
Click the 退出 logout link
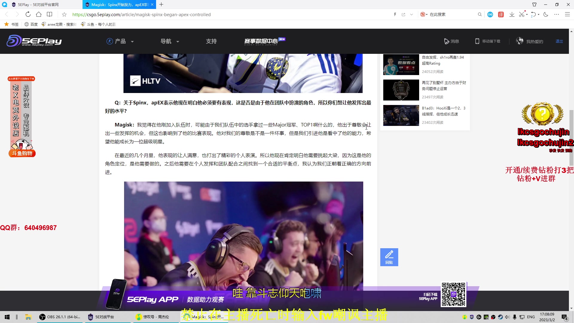[x=559, y=41]
